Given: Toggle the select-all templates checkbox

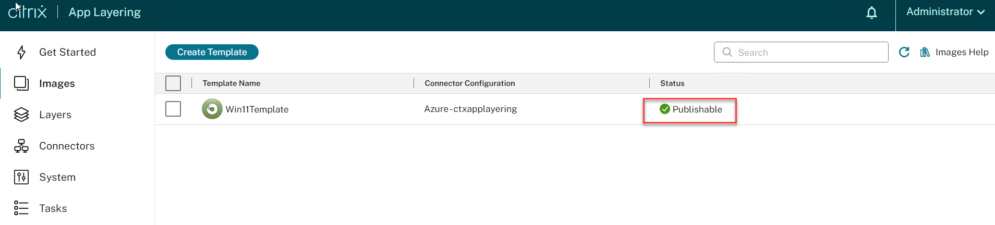Looking at the screenshot, I should 173,83.
